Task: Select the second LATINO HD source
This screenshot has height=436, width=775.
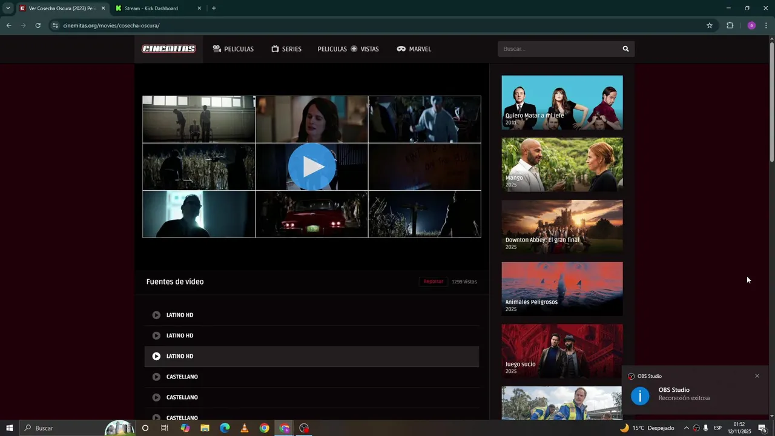Action: coord(312,335)
